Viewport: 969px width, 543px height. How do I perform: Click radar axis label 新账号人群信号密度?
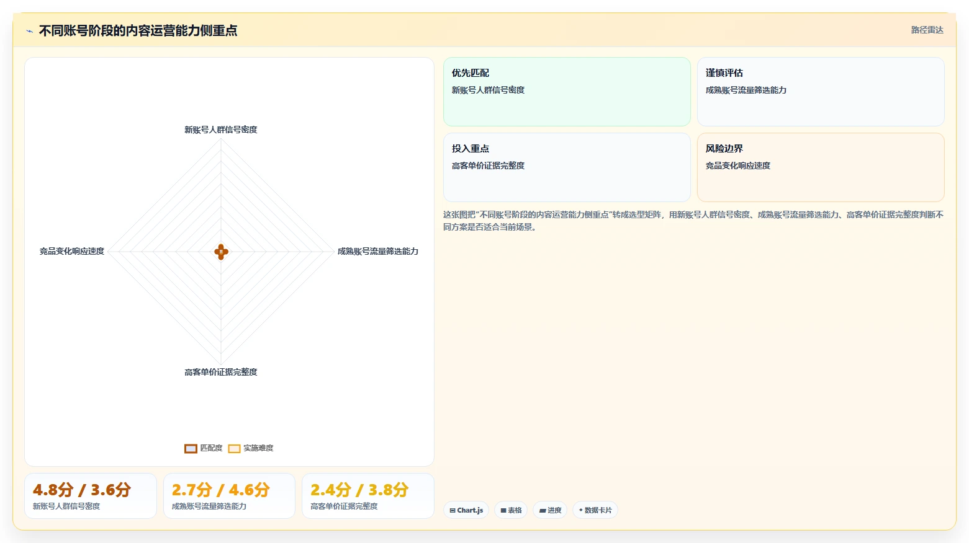[221, 130]
